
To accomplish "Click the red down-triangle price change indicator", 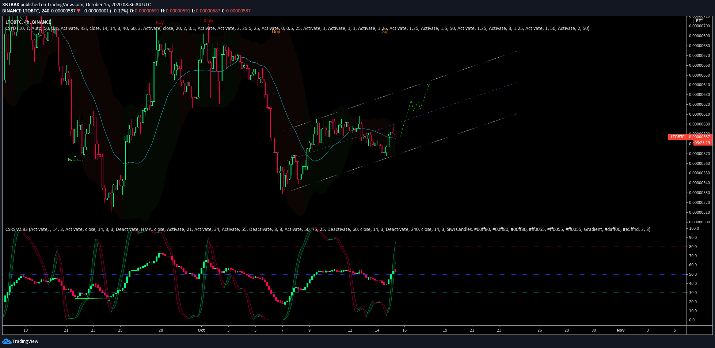I will coord(79,11).
